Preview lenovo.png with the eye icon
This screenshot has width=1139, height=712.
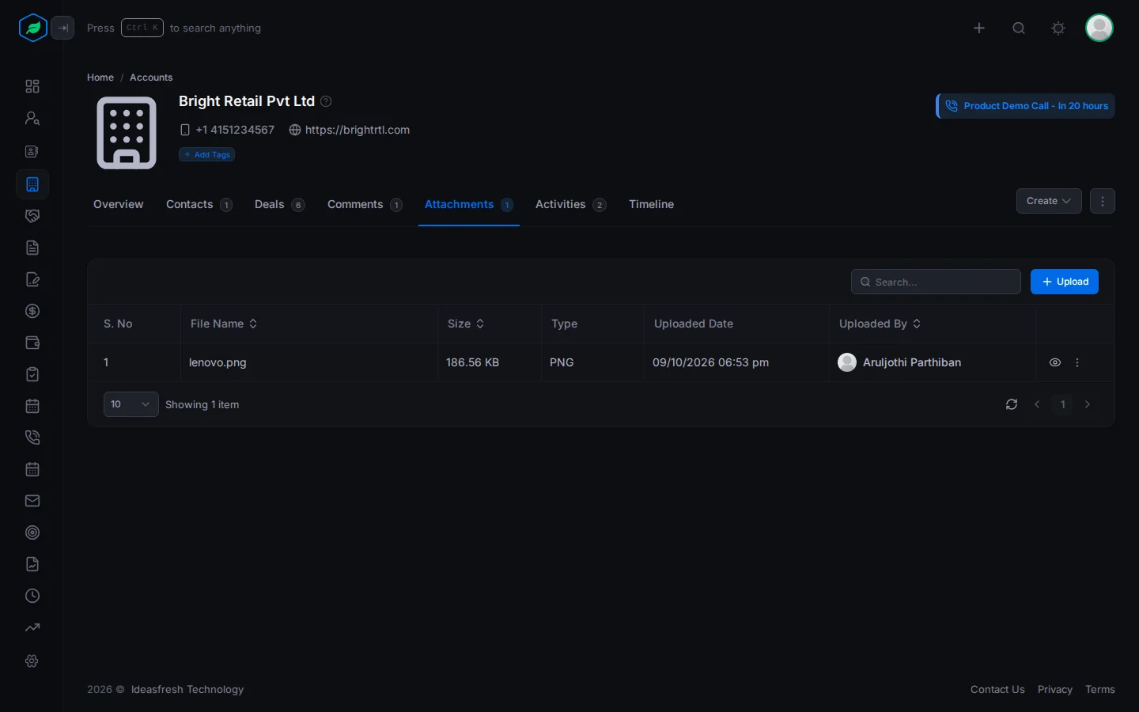coord(1055,362)
